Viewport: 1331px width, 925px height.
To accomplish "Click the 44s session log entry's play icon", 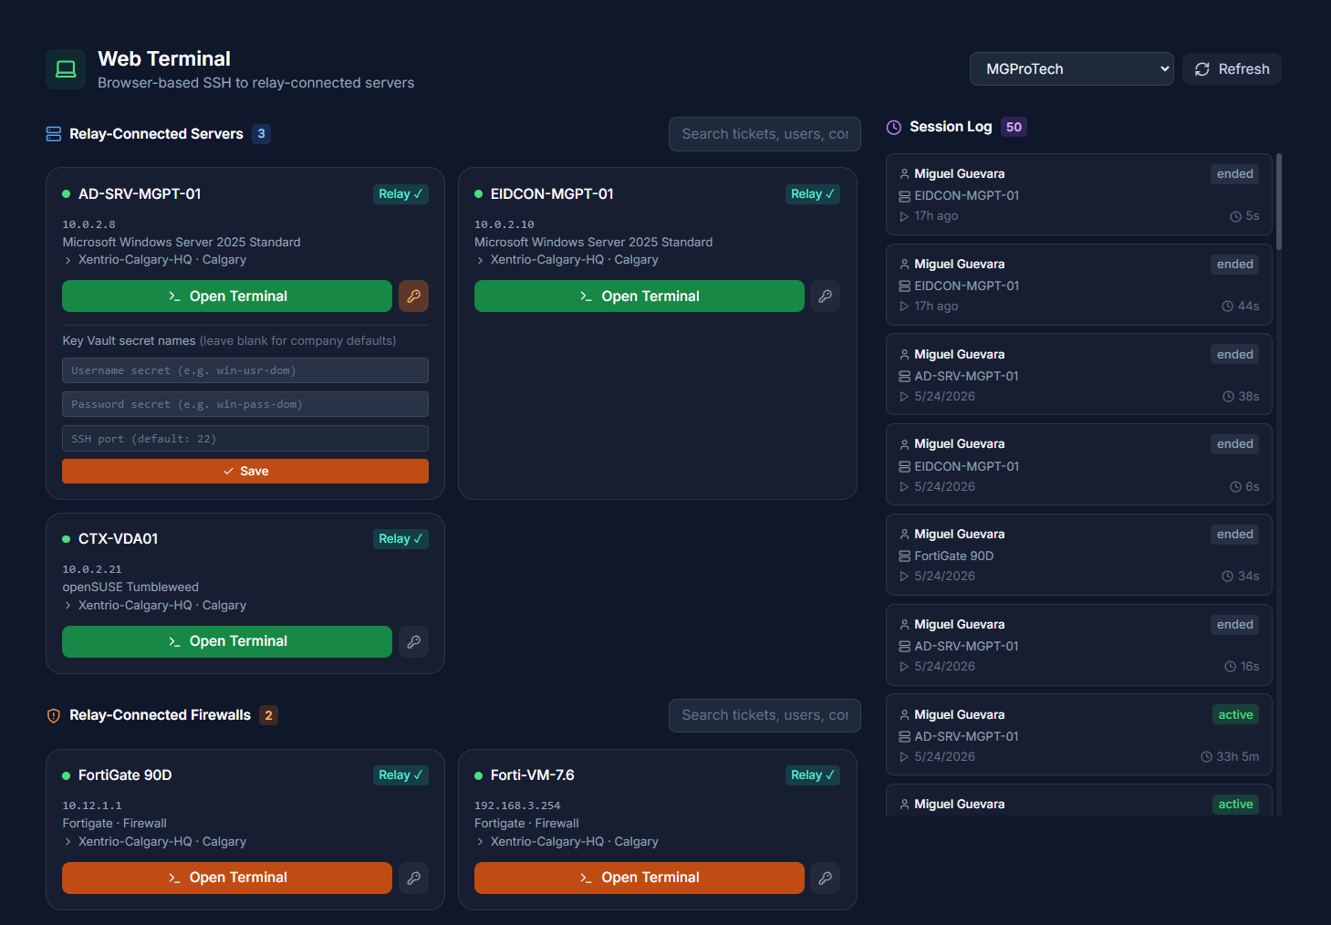I will click(x=904, y=307).
